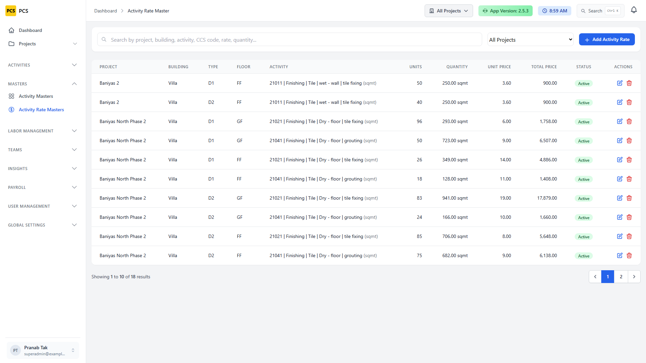Open the All Projects filter select box
Screen dimensions: 646x363
coord(531,40)
